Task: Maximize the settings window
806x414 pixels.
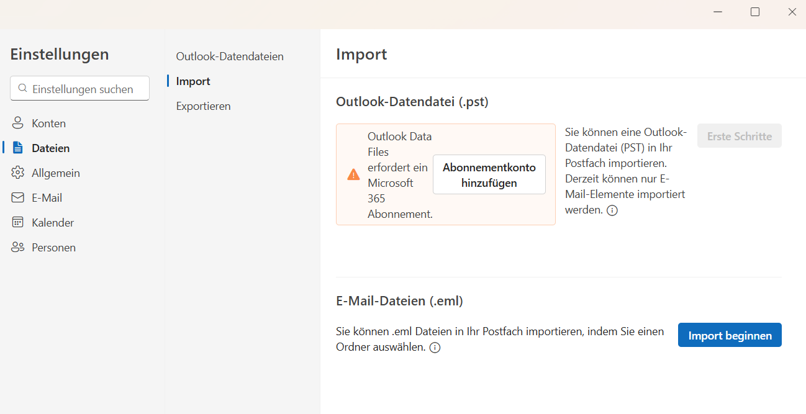Action: pyautogui.click(x=755, y=12)
